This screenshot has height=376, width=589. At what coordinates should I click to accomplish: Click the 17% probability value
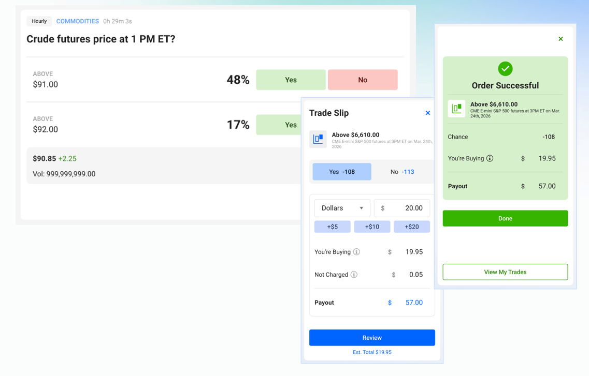[x=238, y=125]
